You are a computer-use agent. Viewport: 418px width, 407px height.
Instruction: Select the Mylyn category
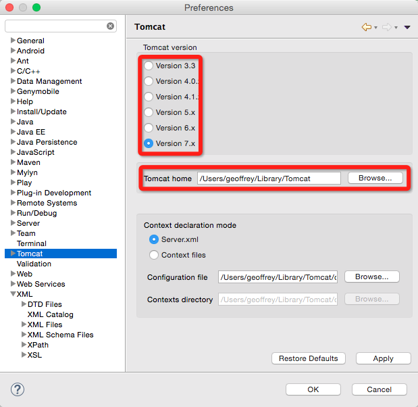pyautogui.click(x=27, y=172)
